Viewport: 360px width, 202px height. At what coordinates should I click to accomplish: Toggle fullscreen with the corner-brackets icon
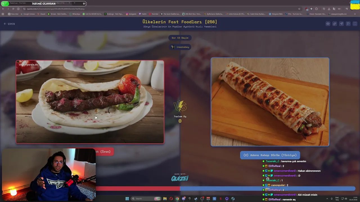tap(355, 24)
